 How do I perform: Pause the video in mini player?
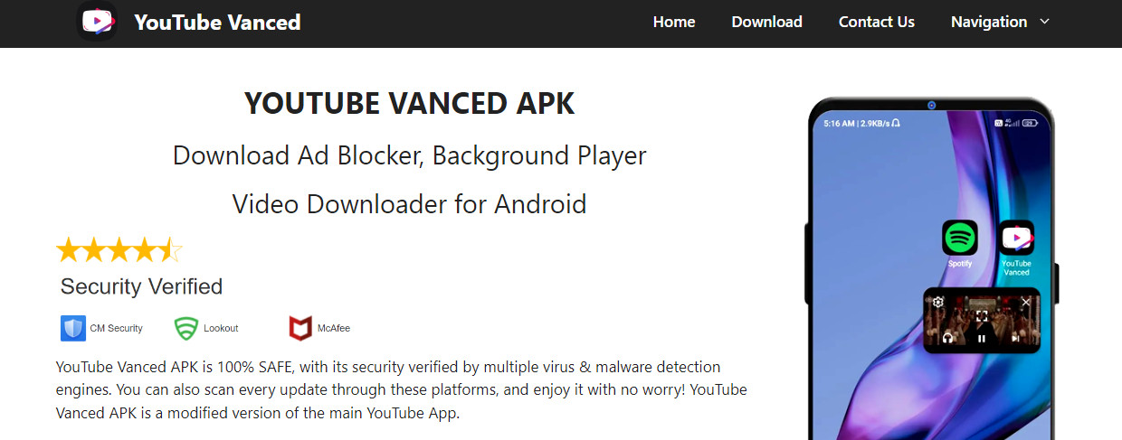coord(982,339)
